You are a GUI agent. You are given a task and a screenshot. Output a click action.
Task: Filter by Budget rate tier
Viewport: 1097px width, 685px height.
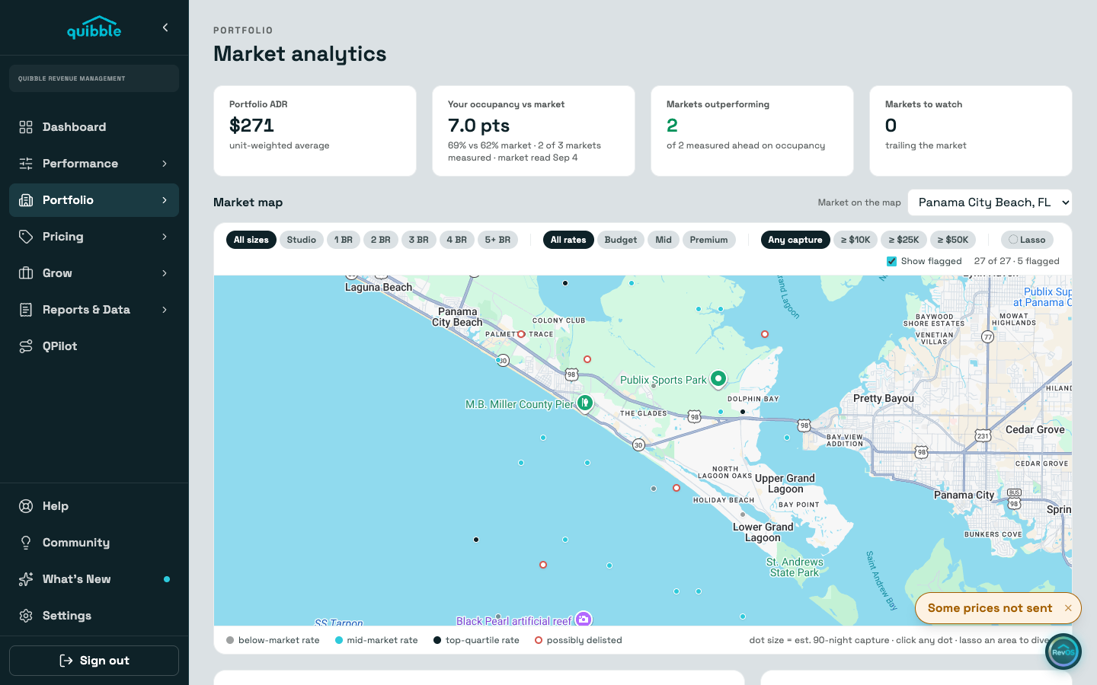[x=621, y=240]
